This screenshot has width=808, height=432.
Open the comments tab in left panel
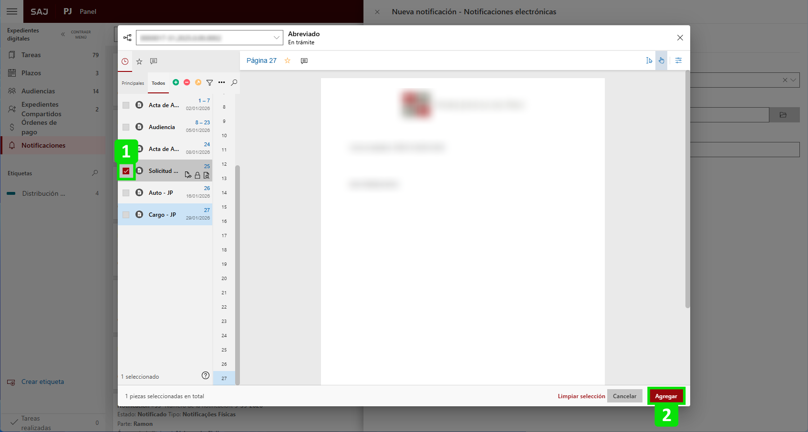click(154, 61)
